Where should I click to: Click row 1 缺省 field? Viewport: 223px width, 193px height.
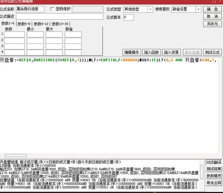pyautogui.click(x=73, y=34)
